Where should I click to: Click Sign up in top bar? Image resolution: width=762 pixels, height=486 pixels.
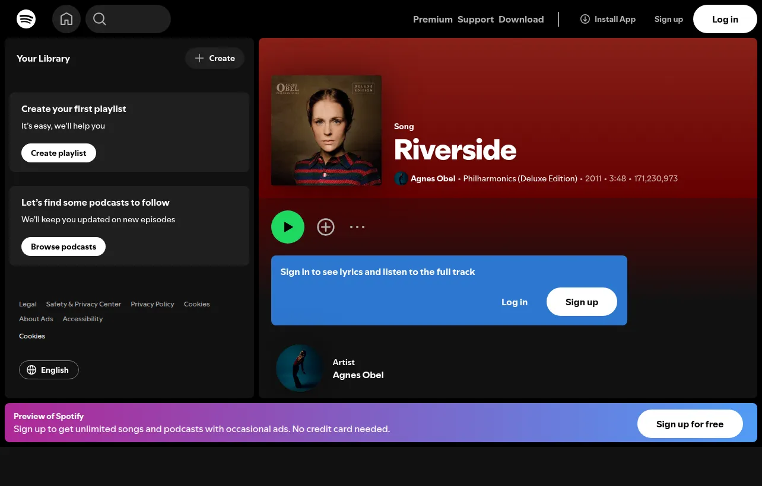pos(669,19)
